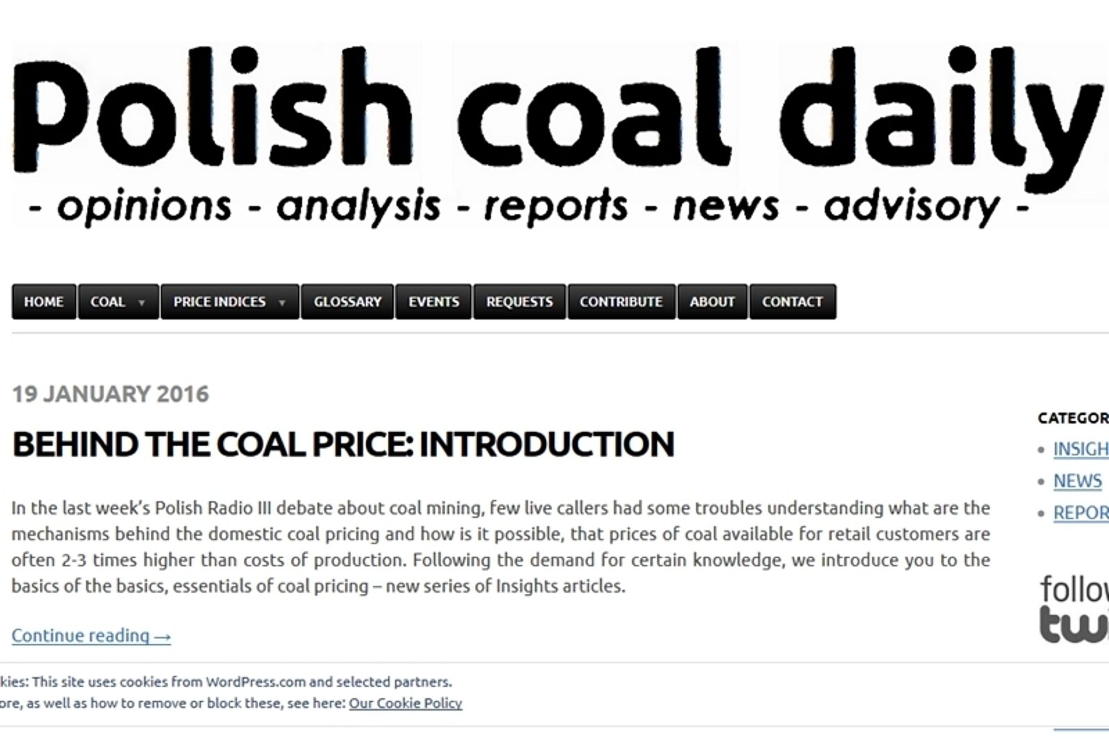Open Our Cookie Policy link
This screenshot has height=739, width=1109.
pyautogui.click(x=405, y=703)
